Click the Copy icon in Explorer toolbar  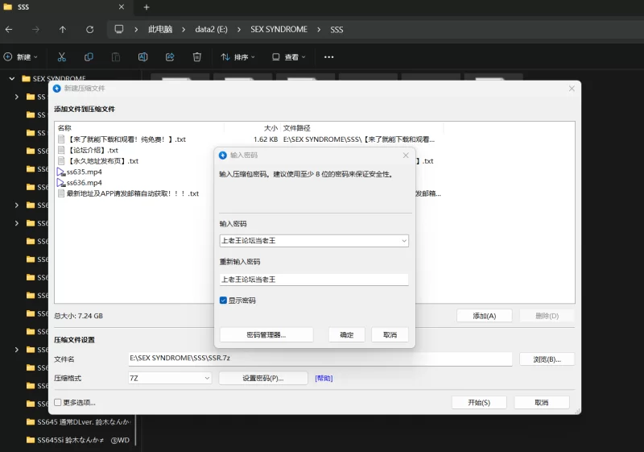tap(89, 57)
